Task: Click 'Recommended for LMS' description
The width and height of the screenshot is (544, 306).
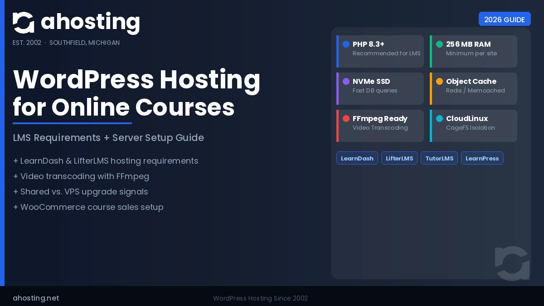Action: pyautogui.click(x=387, y=53)
